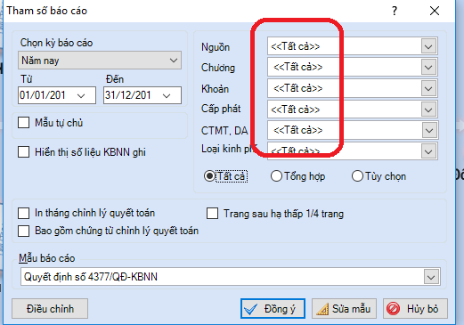Open the Đến date picker arrow
The image size is (464, 325).
(167, 95)
